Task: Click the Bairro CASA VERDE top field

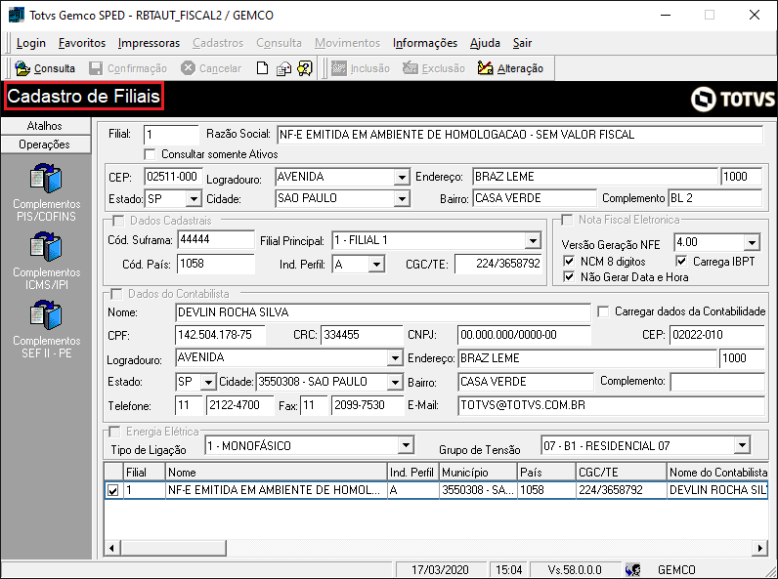Action: pyautogui.click(x=535, y=198)
